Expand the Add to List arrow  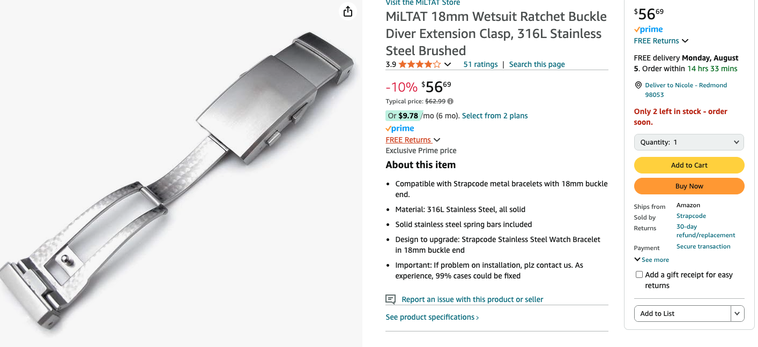coord(738,314)
